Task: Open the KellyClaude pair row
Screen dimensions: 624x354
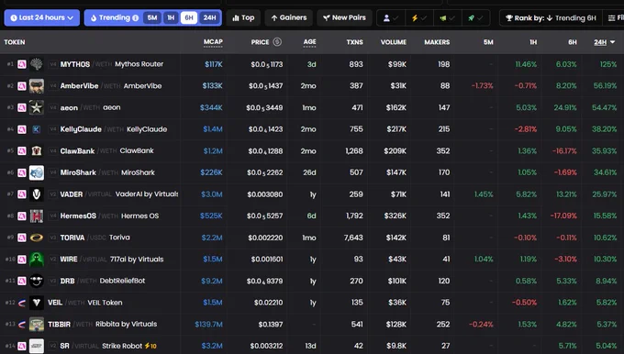Action: pyautogui.click(x=312, y=129)
